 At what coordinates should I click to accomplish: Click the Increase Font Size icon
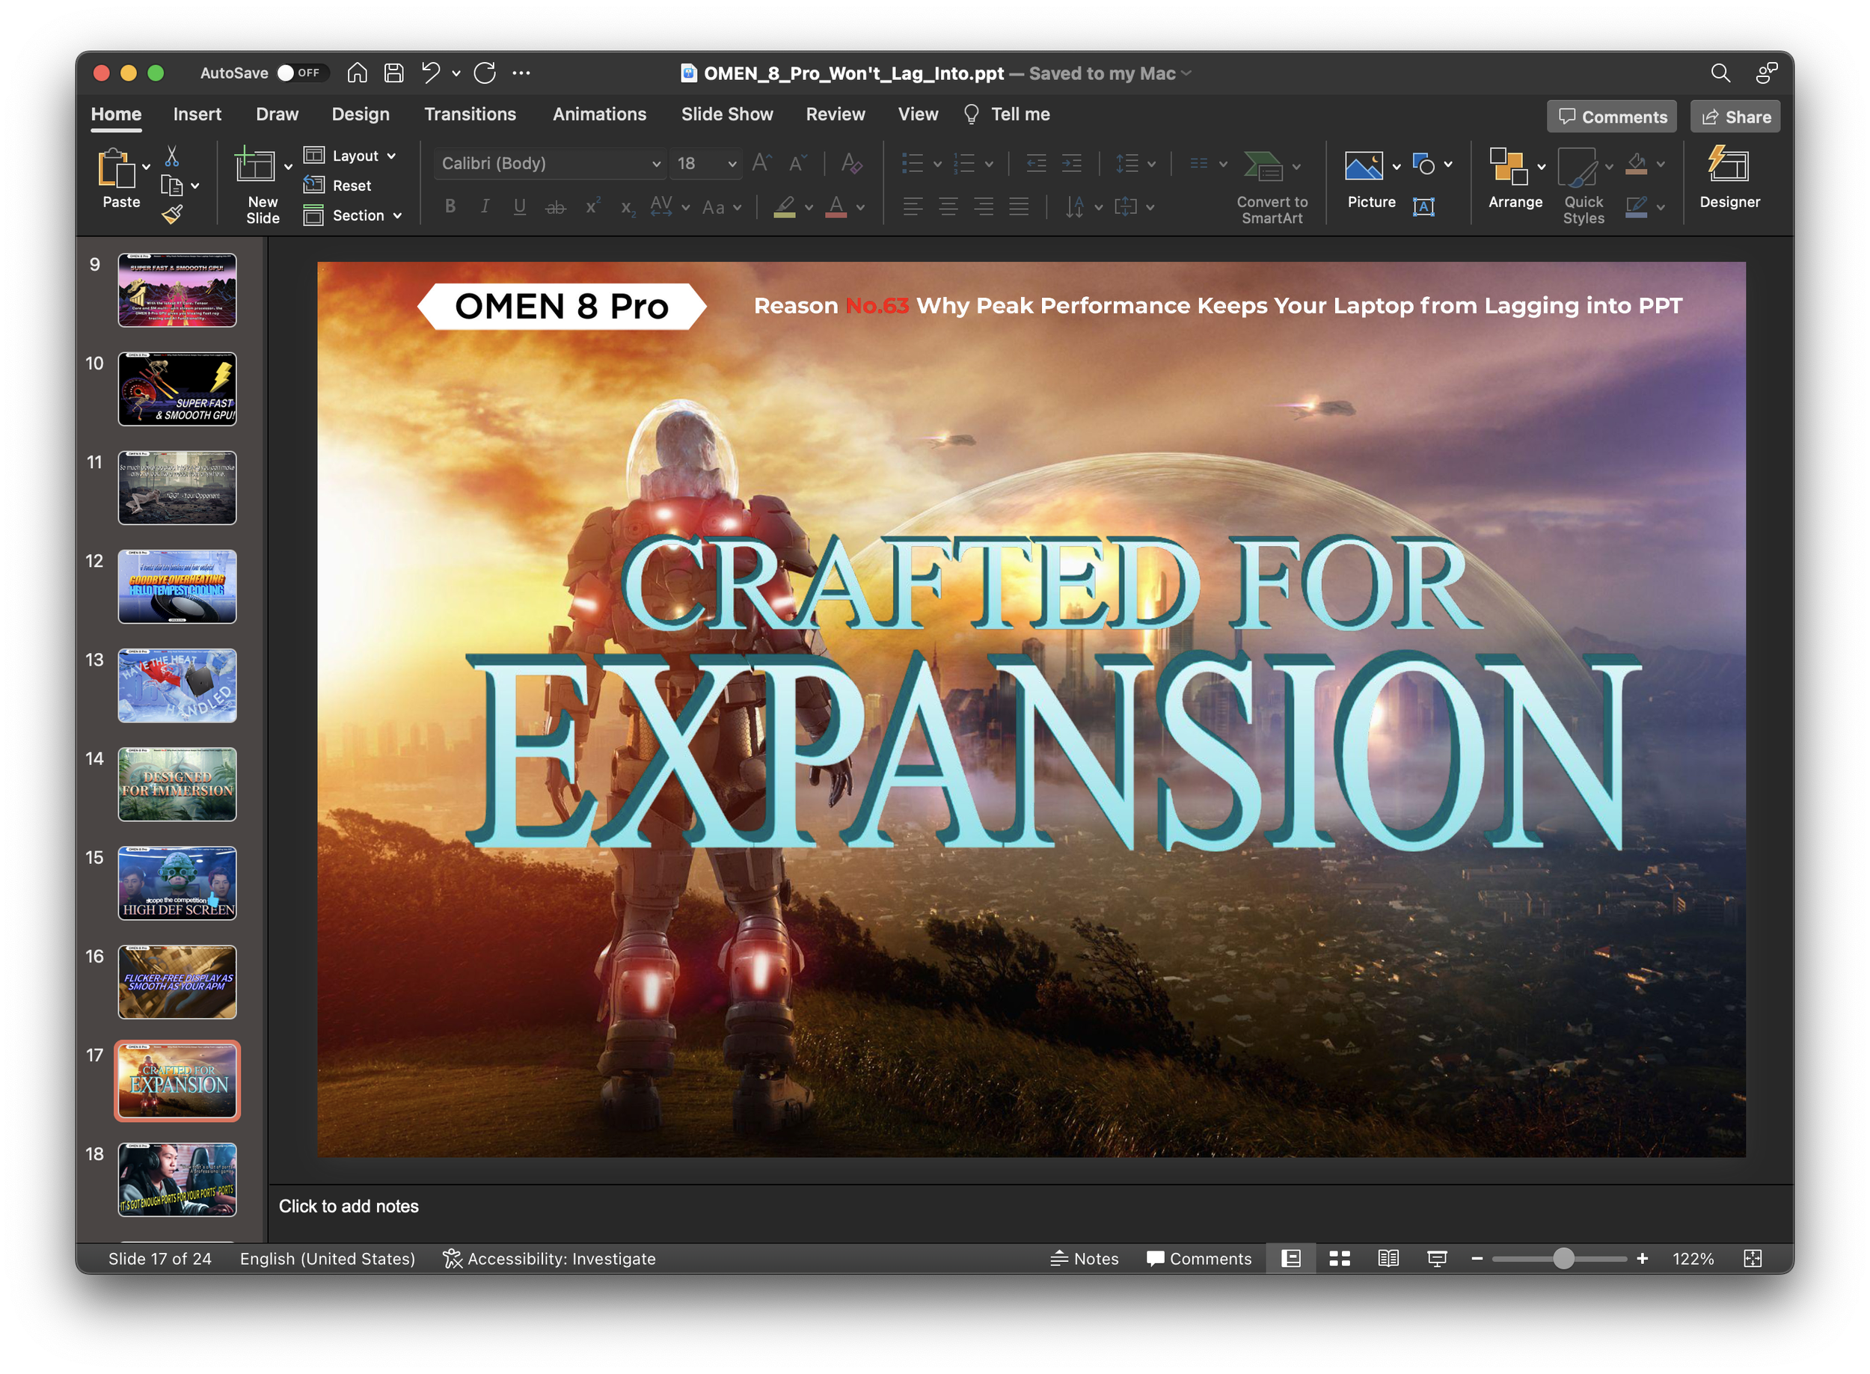pos(761,163)
